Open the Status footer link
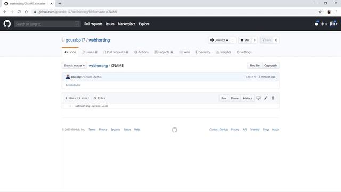This screenshot has width=341, height=192. [127, 129]
